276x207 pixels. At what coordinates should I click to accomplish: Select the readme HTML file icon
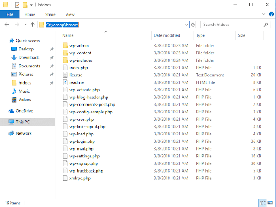[65, 82]
